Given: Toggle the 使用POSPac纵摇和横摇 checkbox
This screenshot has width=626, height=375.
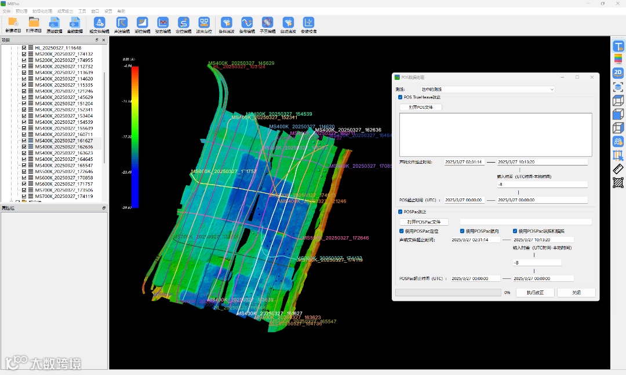Looking at the screenshot, I should (515, 231).
